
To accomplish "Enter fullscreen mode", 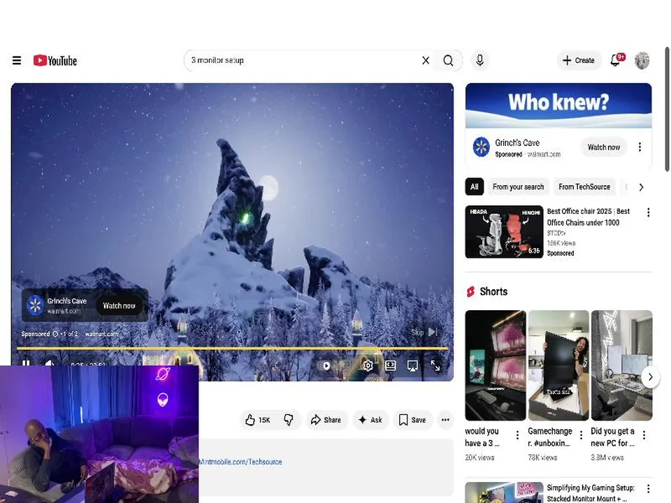I will (435, 365).
